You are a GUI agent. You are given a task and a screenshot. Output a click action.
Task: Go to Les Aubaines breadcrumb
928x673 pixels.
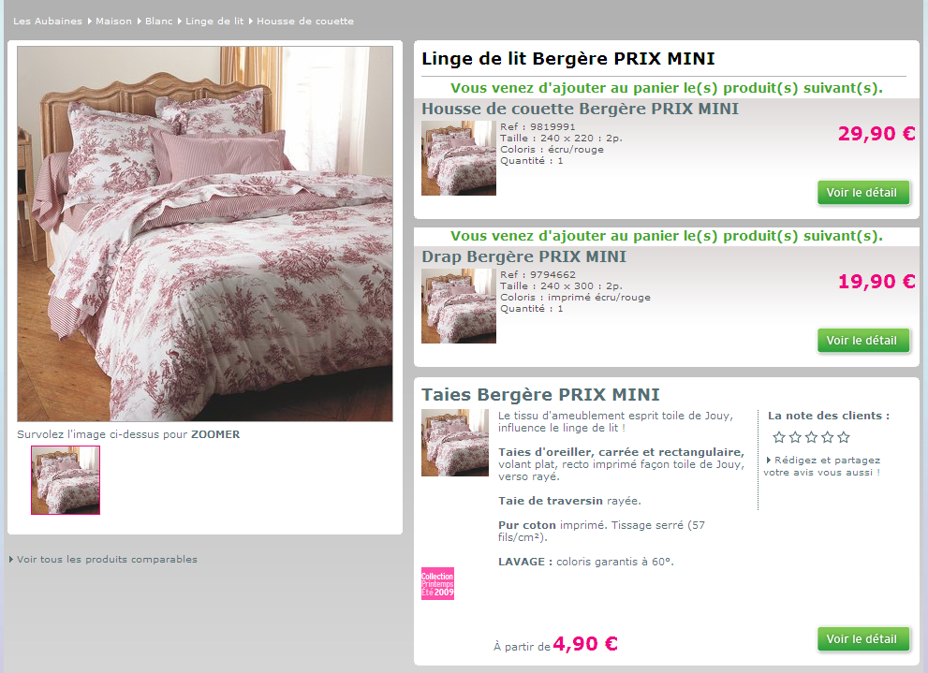(48, 22)
